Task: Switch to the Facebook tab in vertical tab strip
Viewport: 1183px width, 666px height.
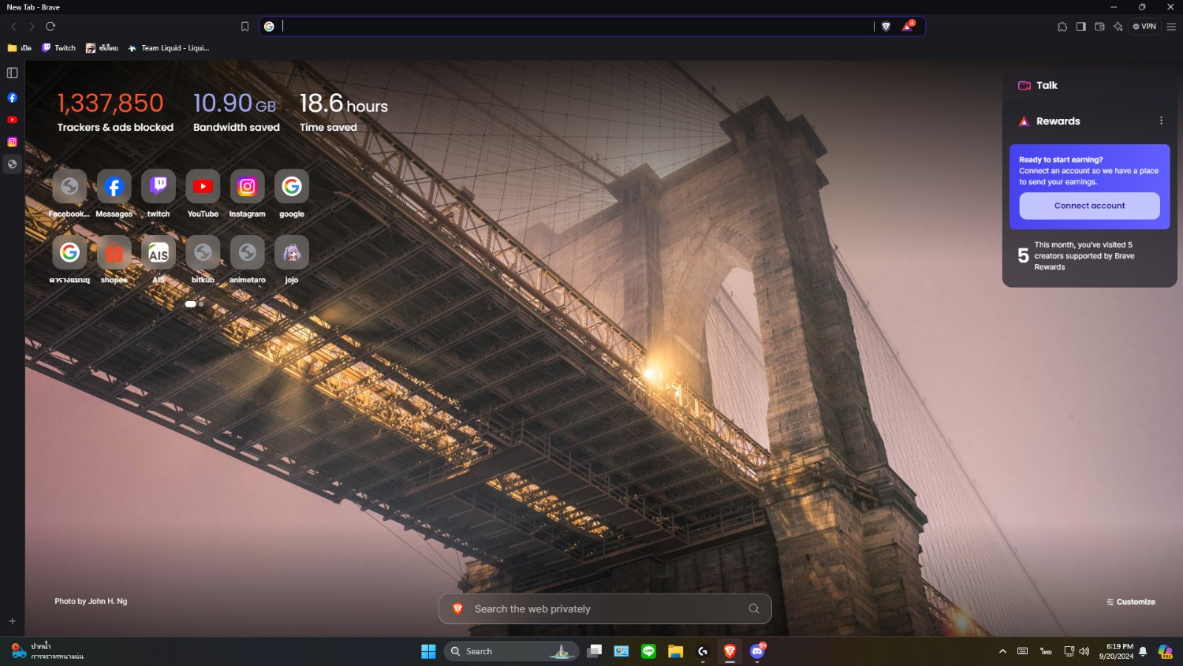Action: (x=12, y=98)
